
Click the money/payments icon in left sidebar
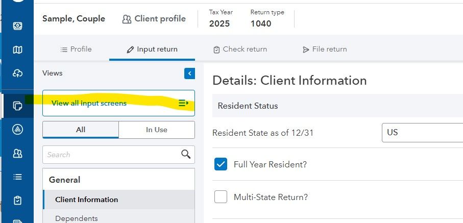click(x=18, y=26)
